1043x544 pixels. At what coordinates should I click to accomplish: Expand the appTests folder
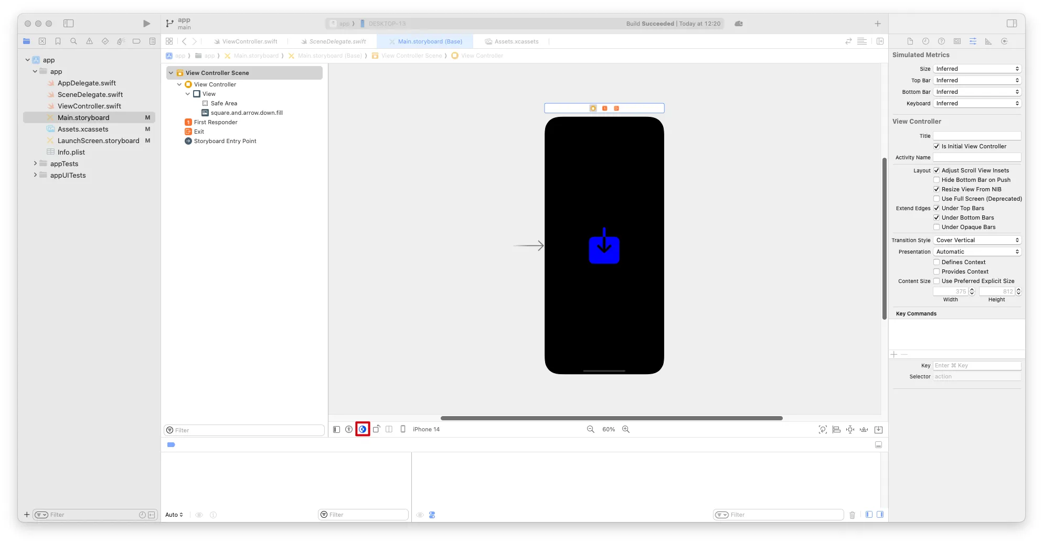(35, 164)
